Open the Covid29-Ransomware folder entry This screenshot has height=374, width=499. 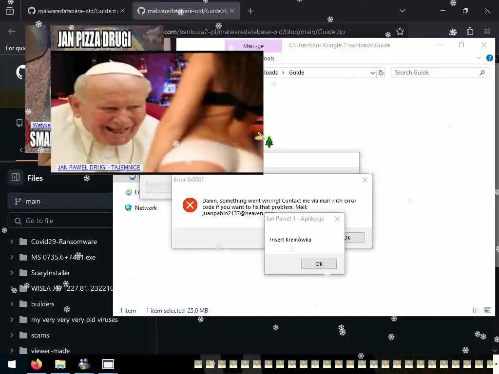click(64, 242)
